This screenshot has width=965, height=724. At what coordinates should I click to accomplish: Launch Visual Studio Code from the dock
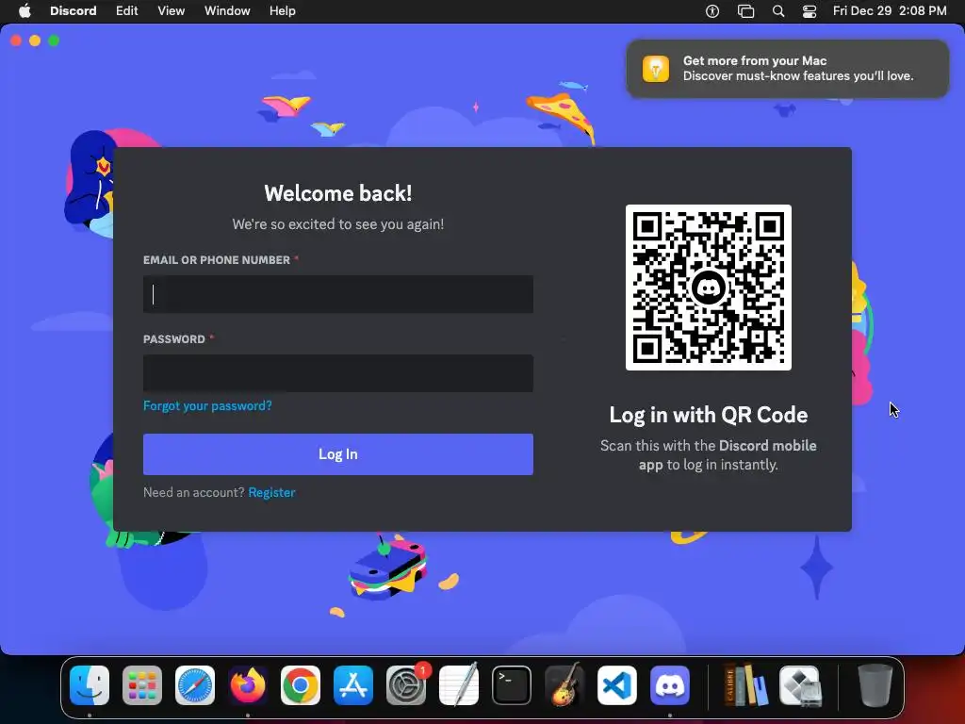(617, 685)
